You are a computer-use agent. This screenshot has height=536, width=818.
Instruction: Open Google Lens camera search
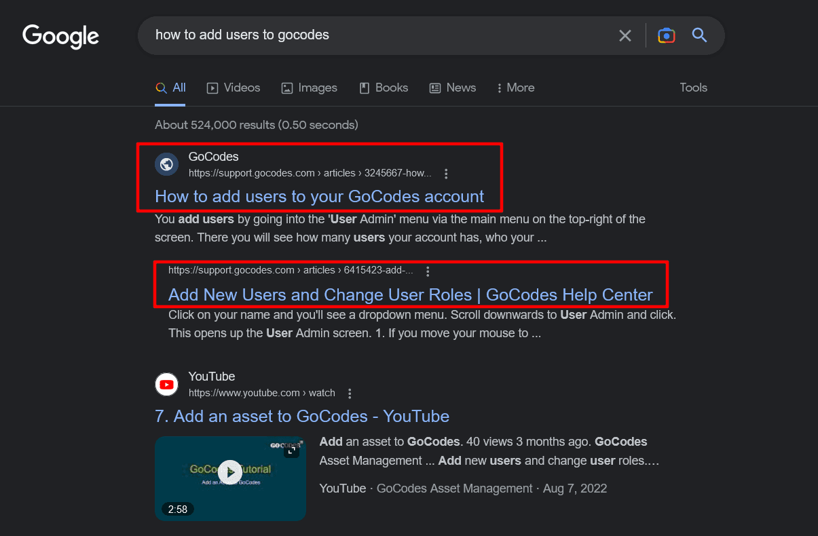(x=666, y=35)
